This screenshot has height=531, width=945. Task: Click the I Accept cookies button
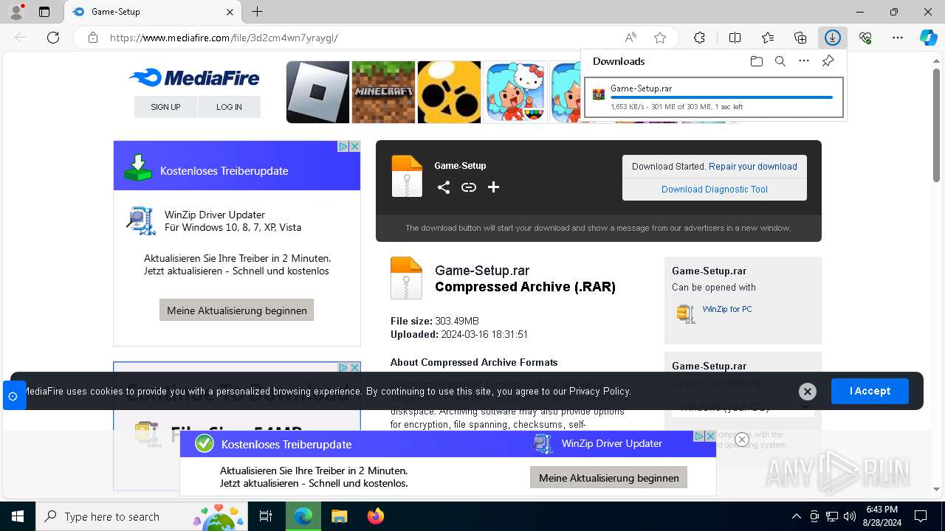point(870,391)
